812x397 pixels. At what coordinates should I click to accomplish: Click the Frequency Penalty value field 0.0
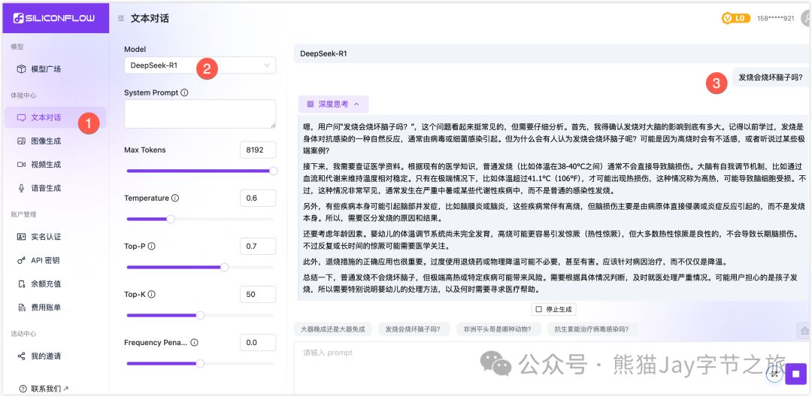point(258,343)
